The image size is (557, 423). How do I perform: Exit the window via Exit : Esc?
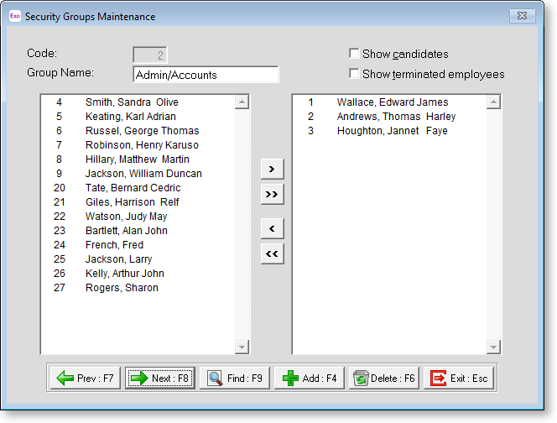click(x=458, y=379)
